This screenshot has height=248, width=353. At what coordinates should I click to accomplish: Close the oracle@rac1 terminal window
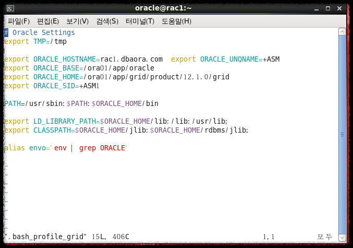[x=339, y=8]
